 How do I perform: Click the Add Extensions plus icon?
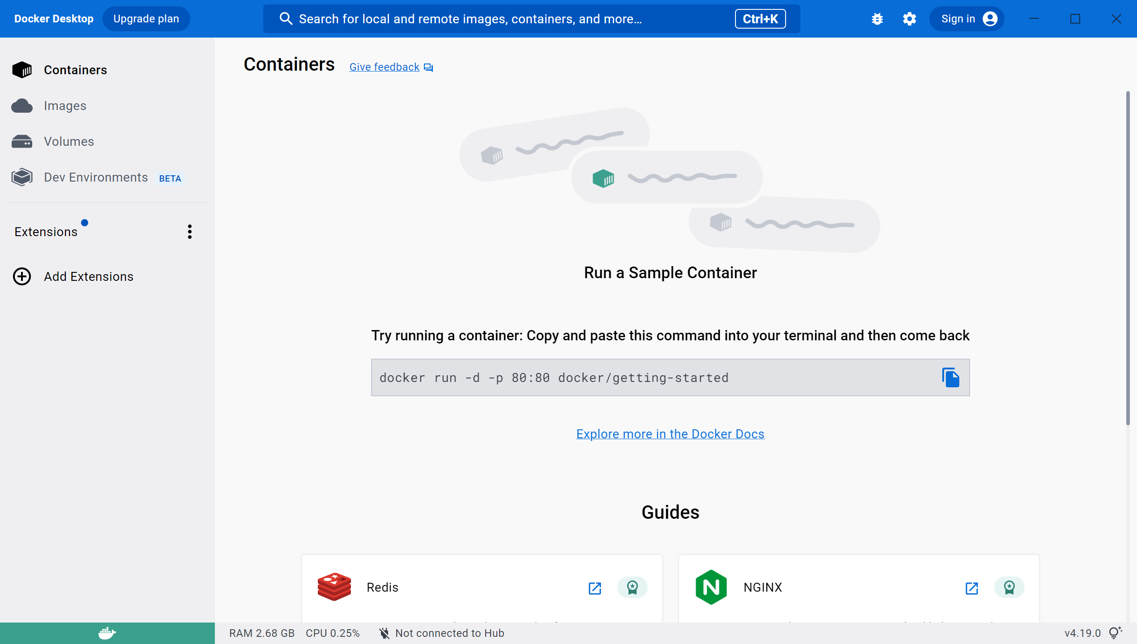coord(22,276)
